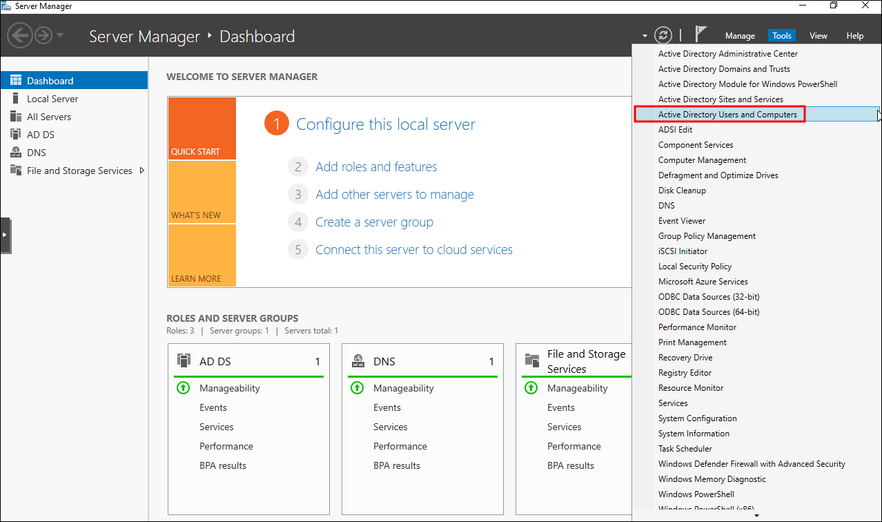Select the QUICK START tile

tap(202, 129)
